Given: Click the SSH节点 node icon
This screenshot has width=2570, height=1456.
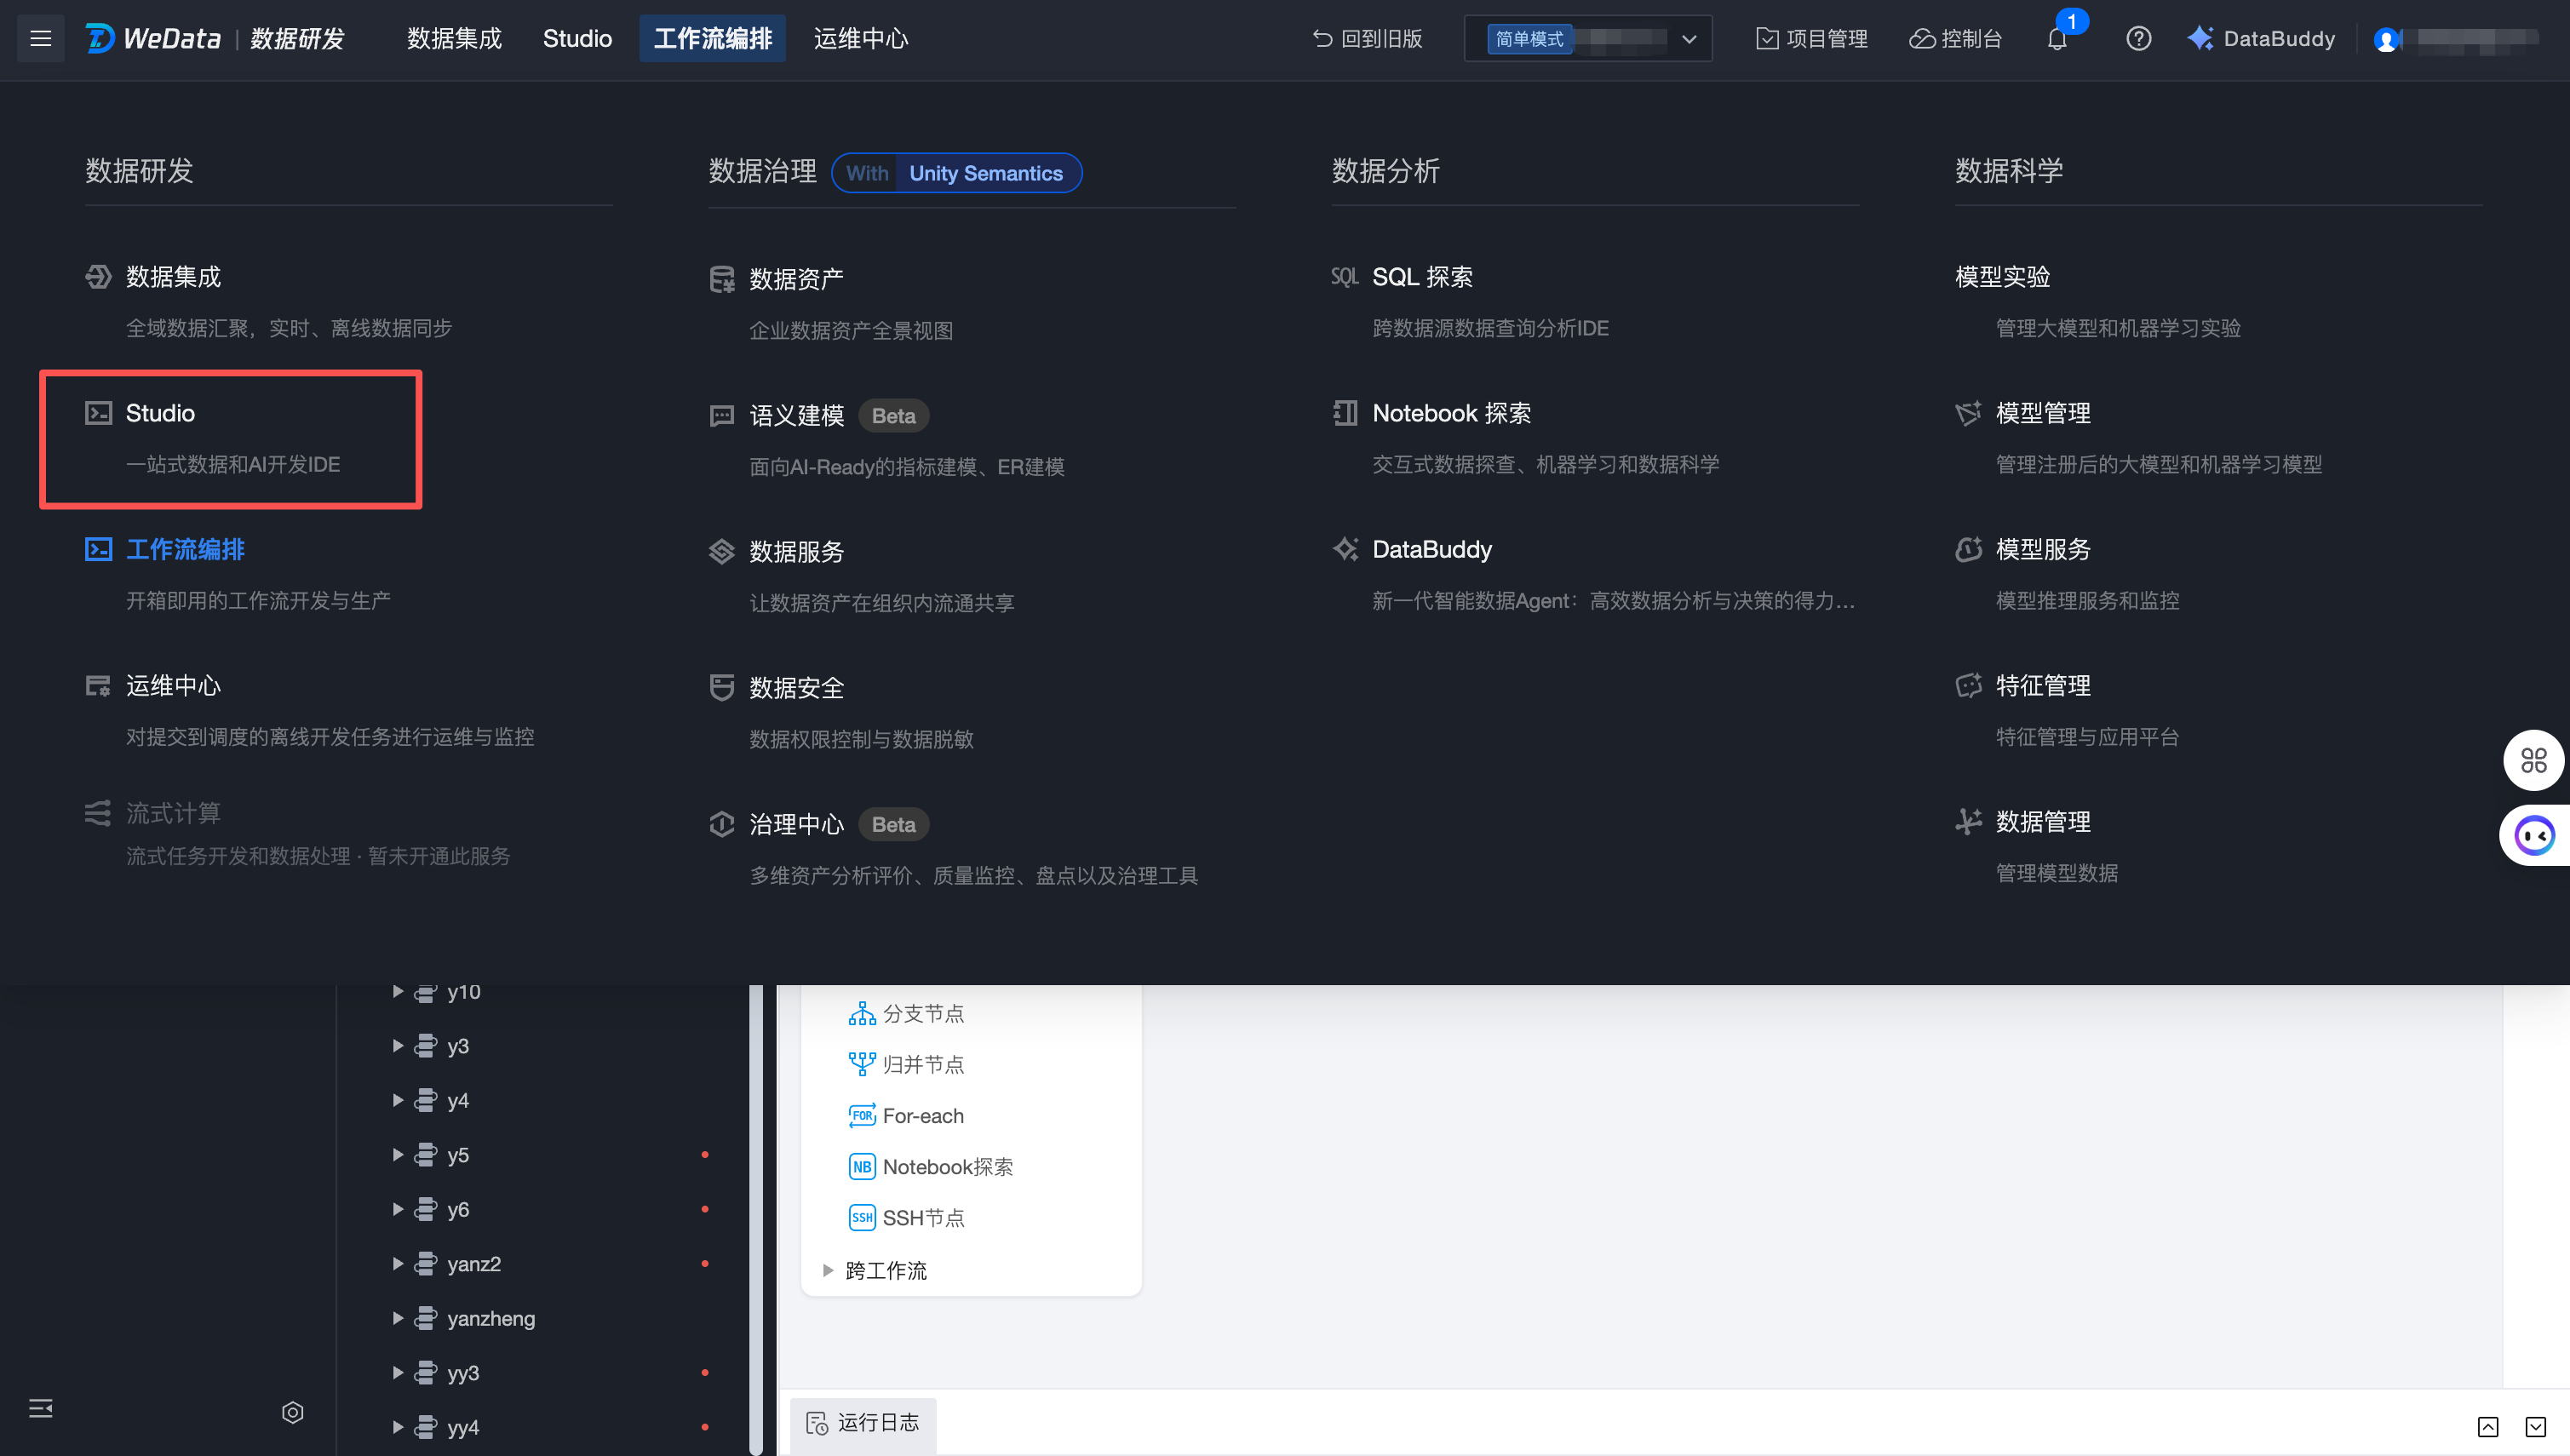Looking at the screenshot, I should click(861, 1217).
